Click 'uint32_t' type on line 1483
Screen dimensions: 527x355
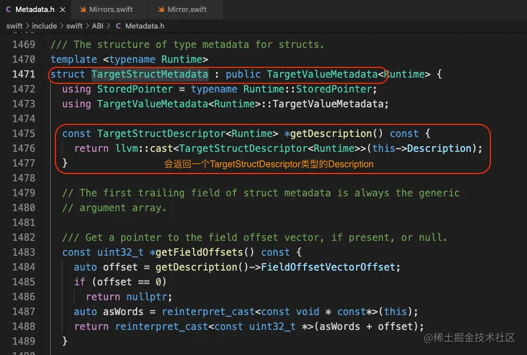(121, 252)
